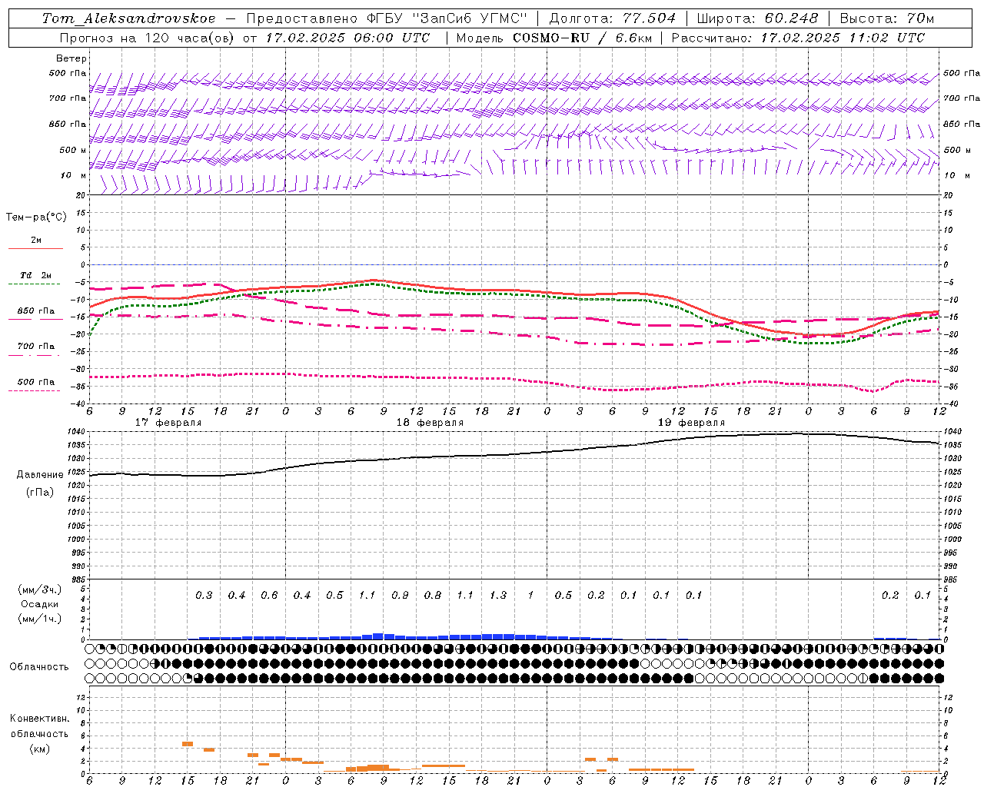Click the date label 18 февраля
Image resolution: width=984 pixels, height=787 pixels.
430,423
